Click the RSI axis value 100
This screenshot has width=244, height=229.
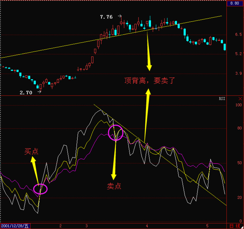pyautogui.click(x=239, y=105)
